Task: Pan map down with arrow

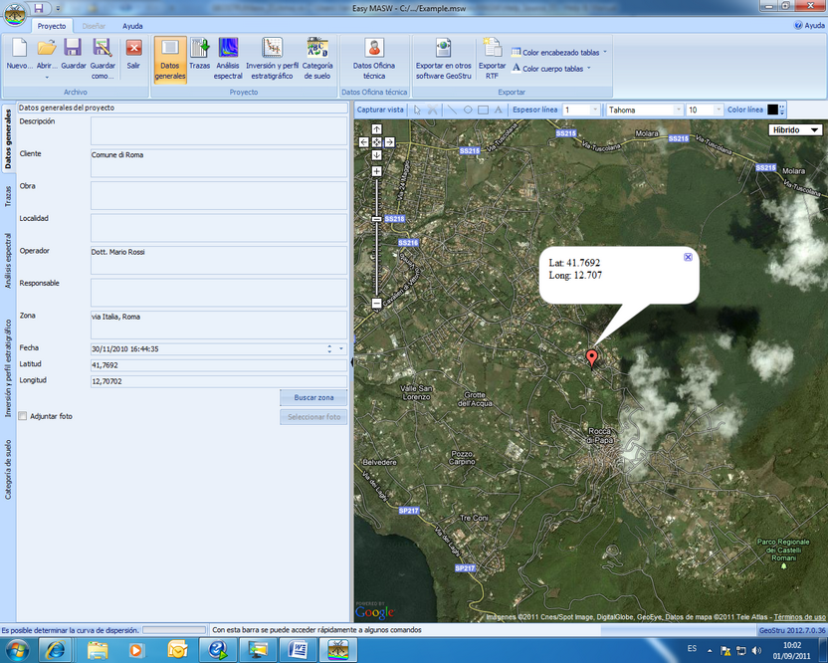Action: (x=376, y=154)
